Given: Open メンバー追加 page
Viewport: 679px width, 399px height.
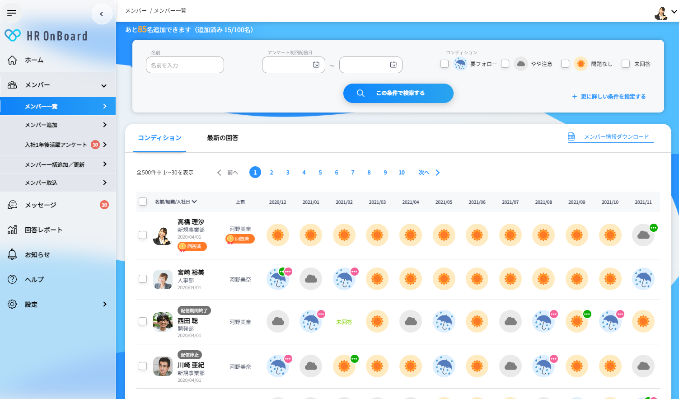Looking at the screenshot, I should pyautogui.click(x=58, y=125).
